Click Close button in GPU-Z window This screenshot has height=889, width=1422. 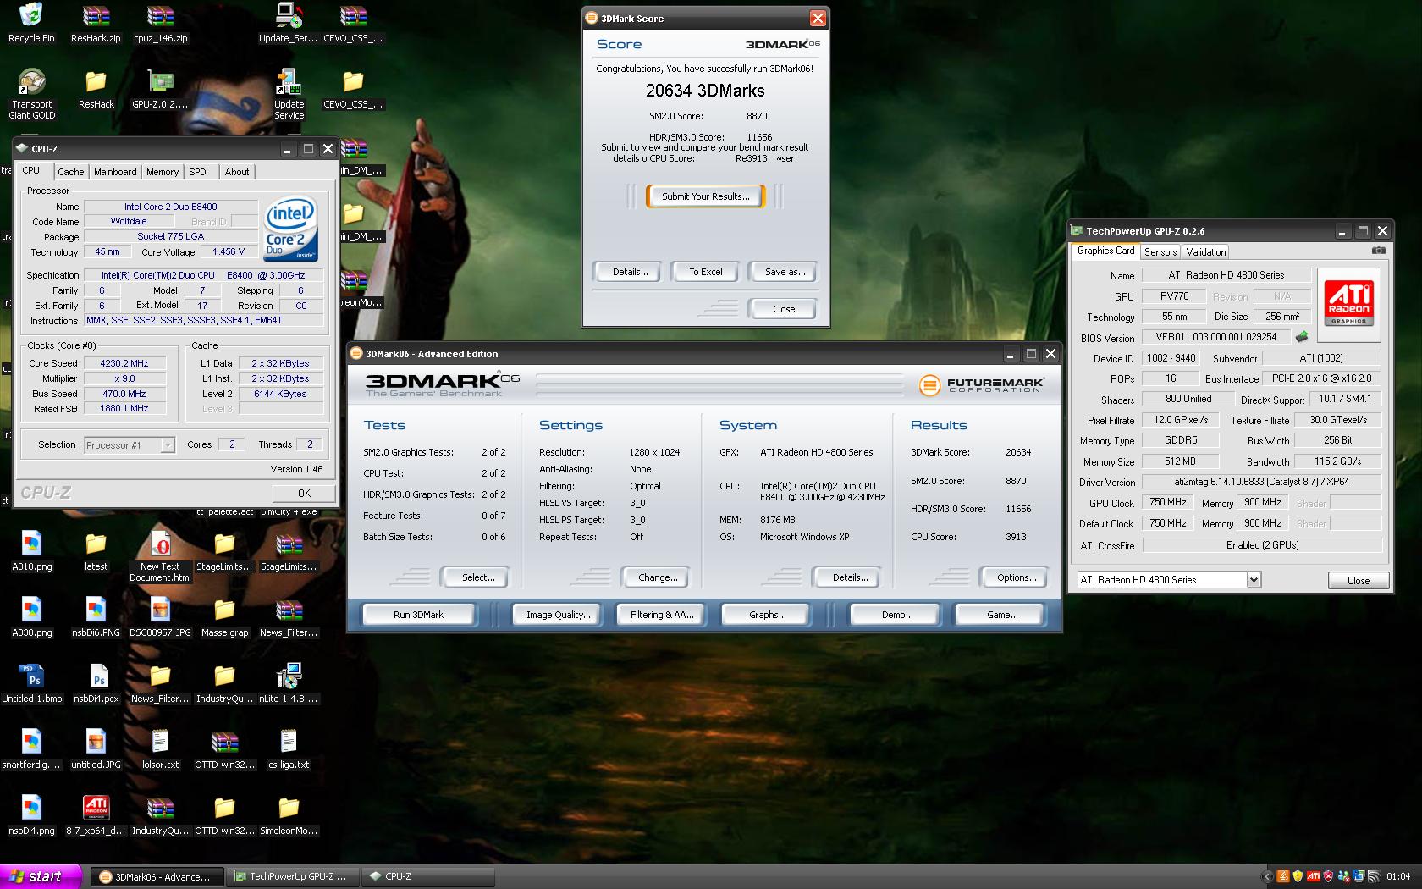coord(1358,580)
